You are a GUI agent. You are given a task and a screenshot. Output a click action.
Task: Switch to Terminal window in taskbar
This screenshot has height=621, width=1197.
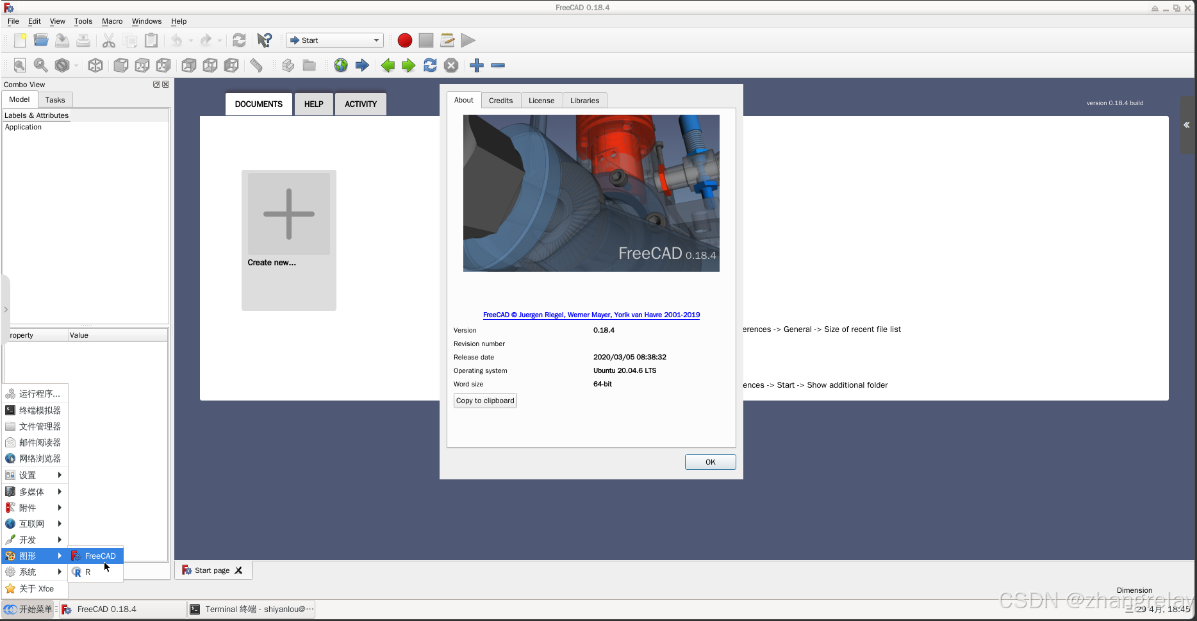click(x=252, y=609)
